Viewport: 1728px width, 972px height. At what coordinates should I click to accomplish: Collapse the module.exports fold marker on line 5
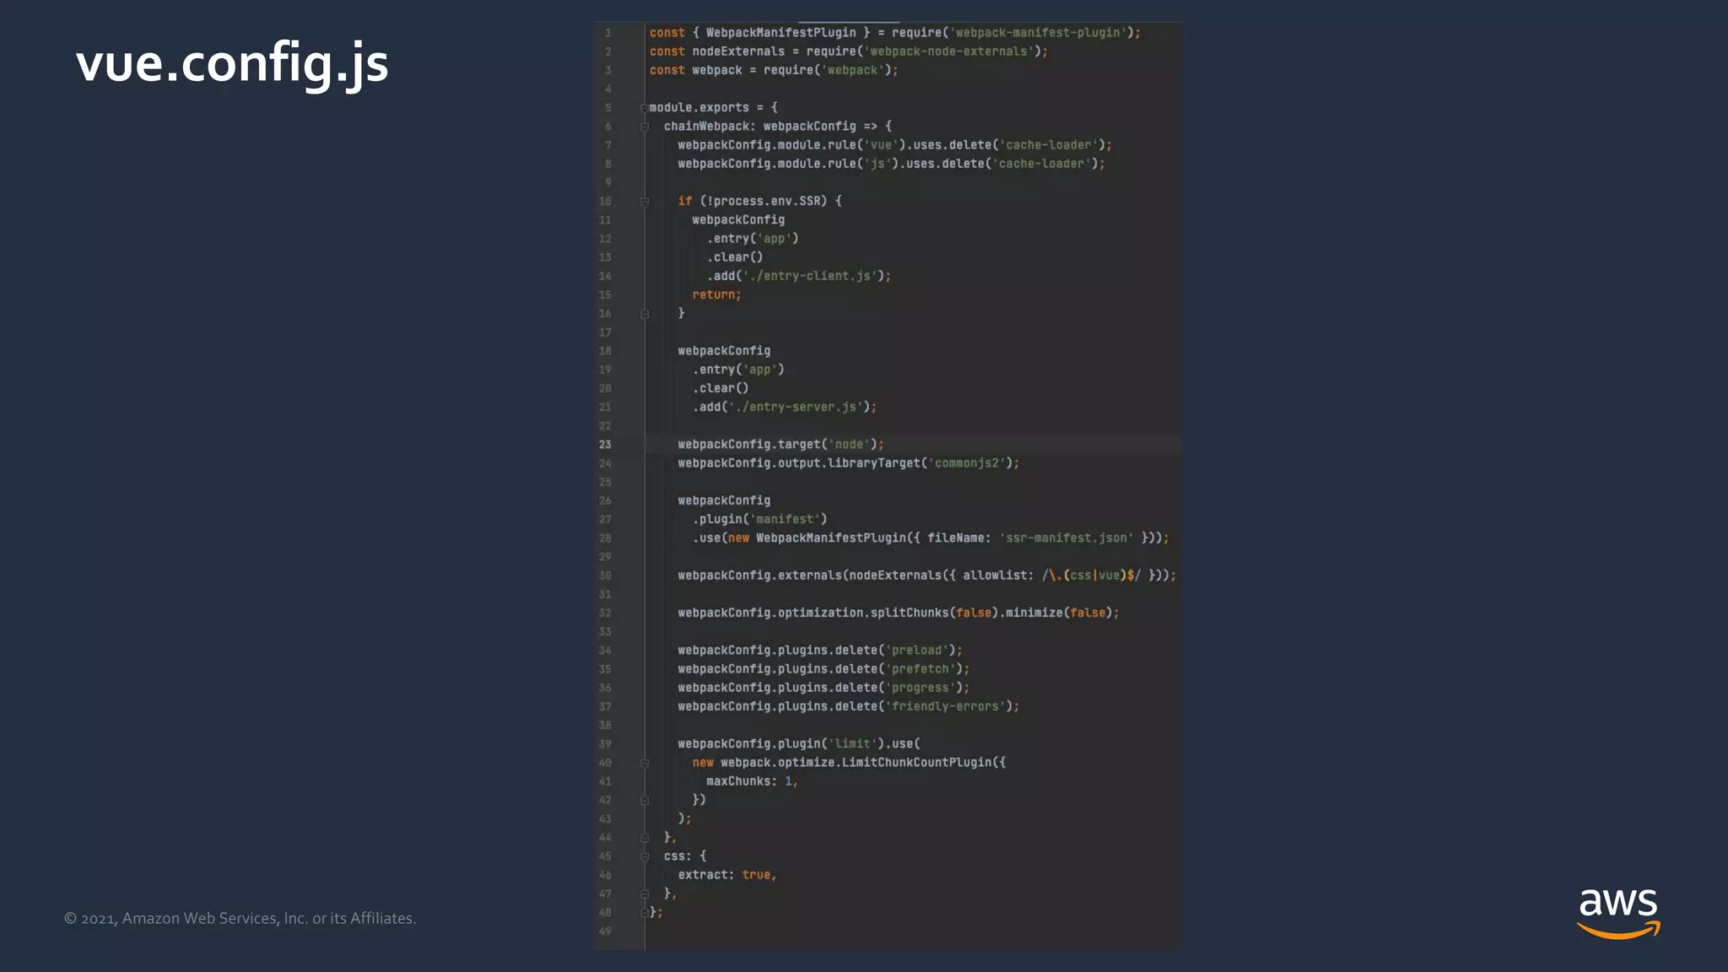coord(645,108)
